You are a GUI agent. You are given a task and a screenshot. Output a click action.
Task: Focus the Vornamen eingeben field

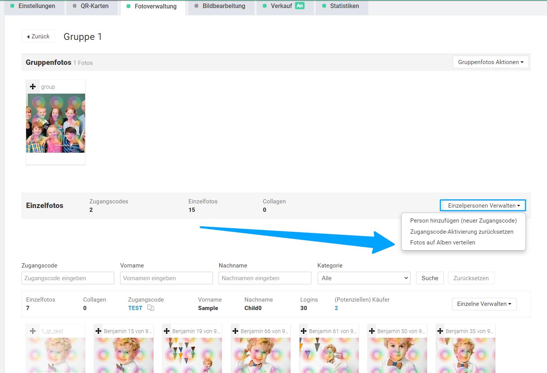(x=166, y=278)
